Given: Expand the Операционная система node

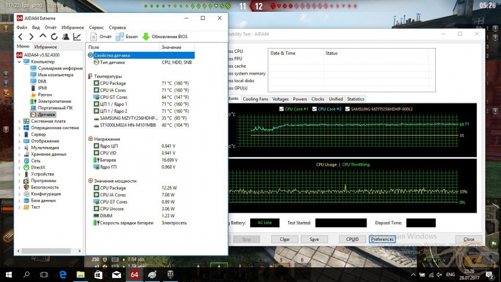Looking at the screenshot, I should 19,128.
